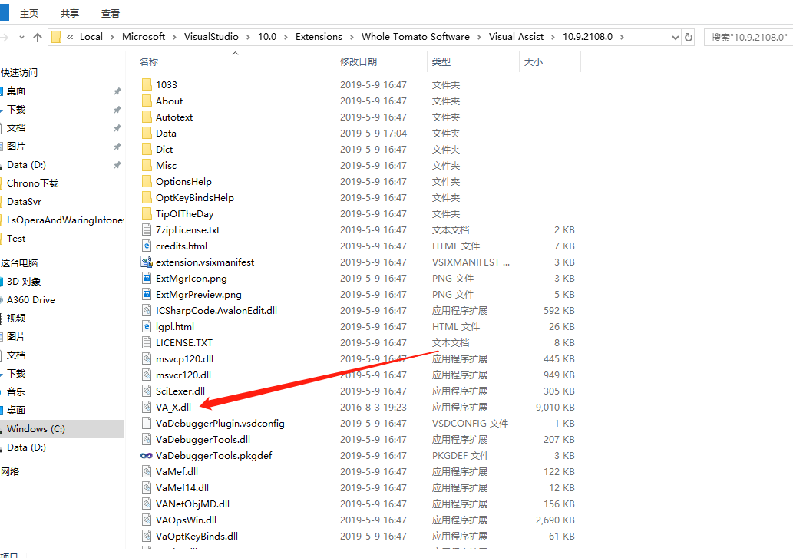Open the 查看 ribbon tab
793x558 pixels.
pyautogui.click(x=110, y=14)
